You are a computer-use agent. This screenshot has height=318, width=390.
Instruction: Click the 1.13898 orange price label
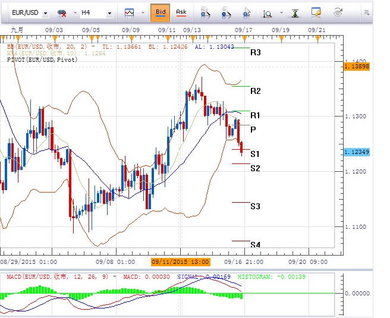[357, 67]
